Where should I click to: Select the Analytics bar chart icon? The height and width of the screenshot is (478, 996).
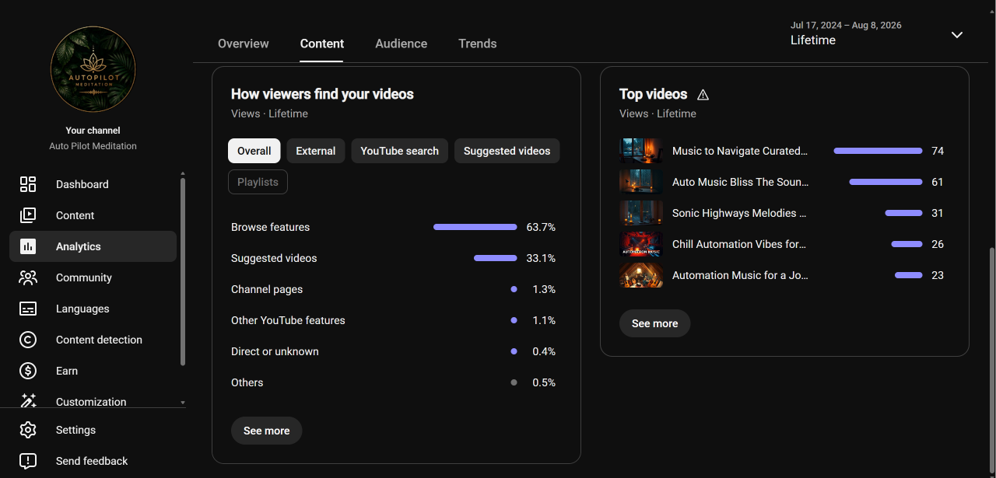(28, 246)
